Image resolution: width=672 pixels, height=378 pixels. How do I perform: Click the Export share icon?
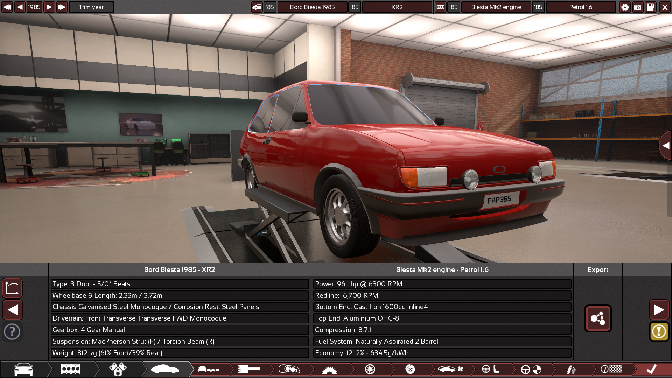coord(598,318)
